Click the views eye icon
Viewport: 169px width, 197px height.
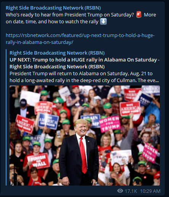point(120,191)
